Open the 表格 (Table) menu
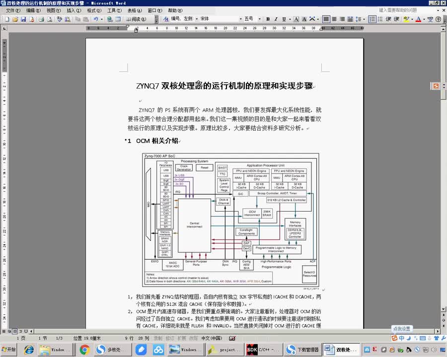The height and width of the screenshot is (357, 447). click(x=135, y=10)
